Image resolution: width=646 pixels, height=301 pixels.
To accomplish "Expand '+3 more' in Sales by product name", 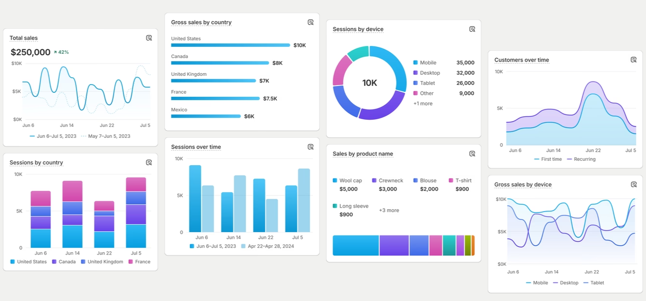I will (x=389, y=211).
